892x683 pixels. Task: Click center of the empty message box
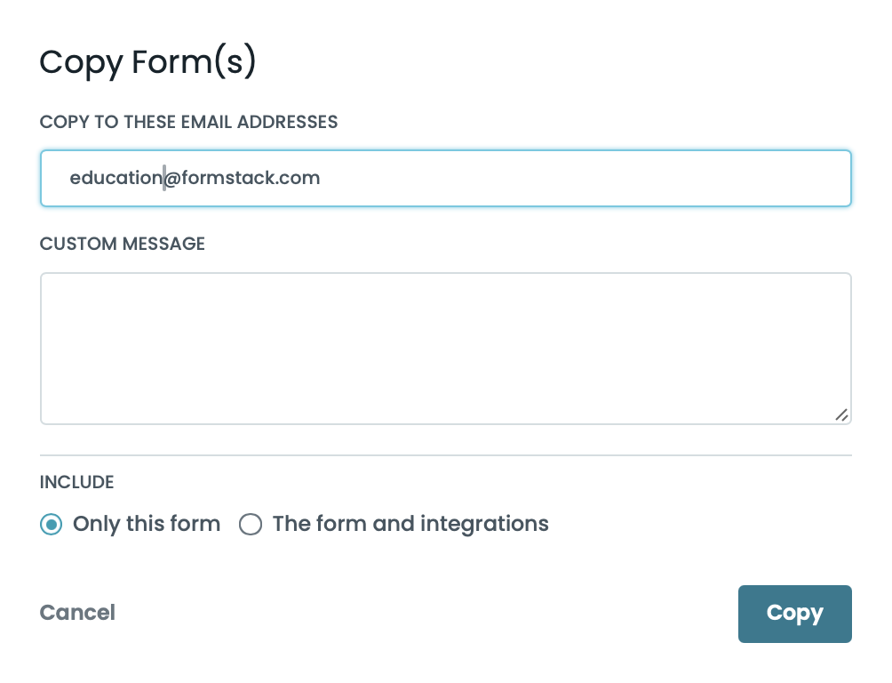point(446,349)
